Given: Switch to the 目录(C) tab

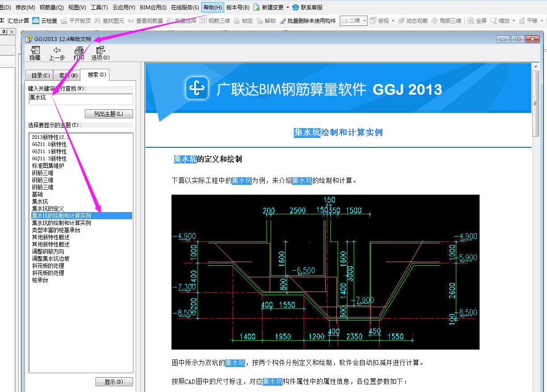Looking at the screenshot, I should click(x=41, y=75).
